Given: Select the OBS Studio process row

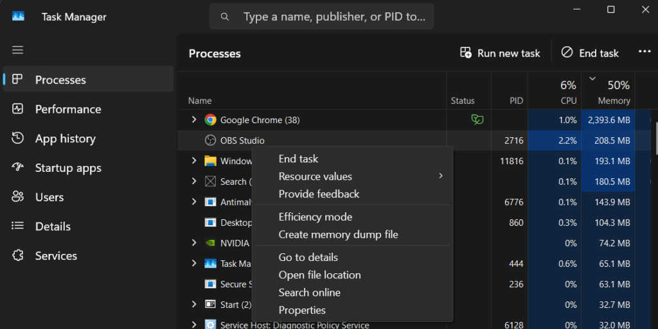Looking at the screenshot, I should pos(414,140).
